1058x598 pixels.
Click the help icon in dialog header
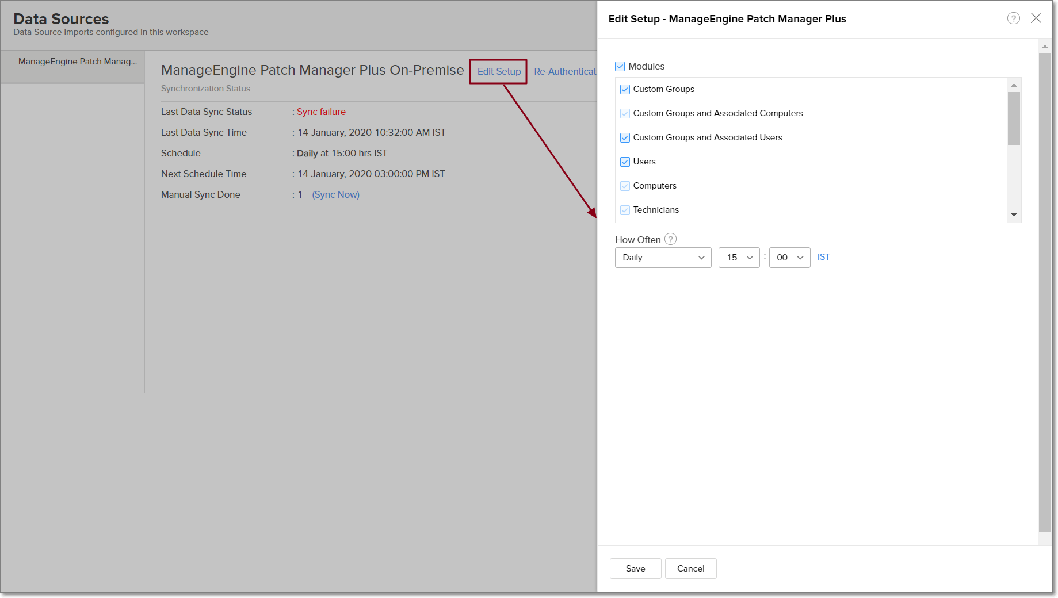1013,18
